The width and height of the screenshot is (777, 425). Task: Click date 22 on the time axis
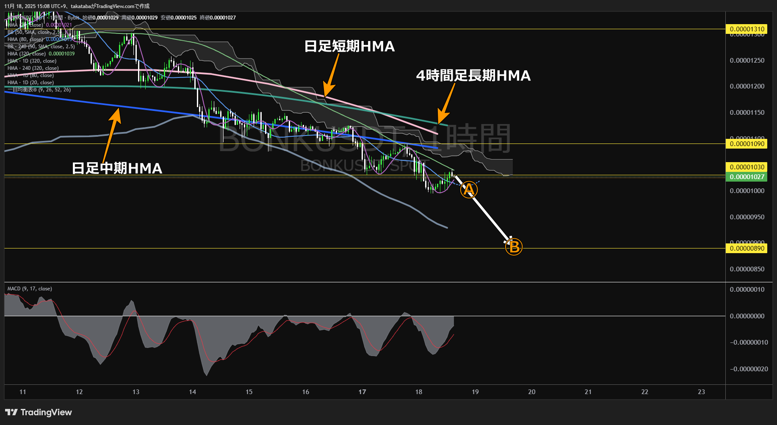click(x=645, y=392)
